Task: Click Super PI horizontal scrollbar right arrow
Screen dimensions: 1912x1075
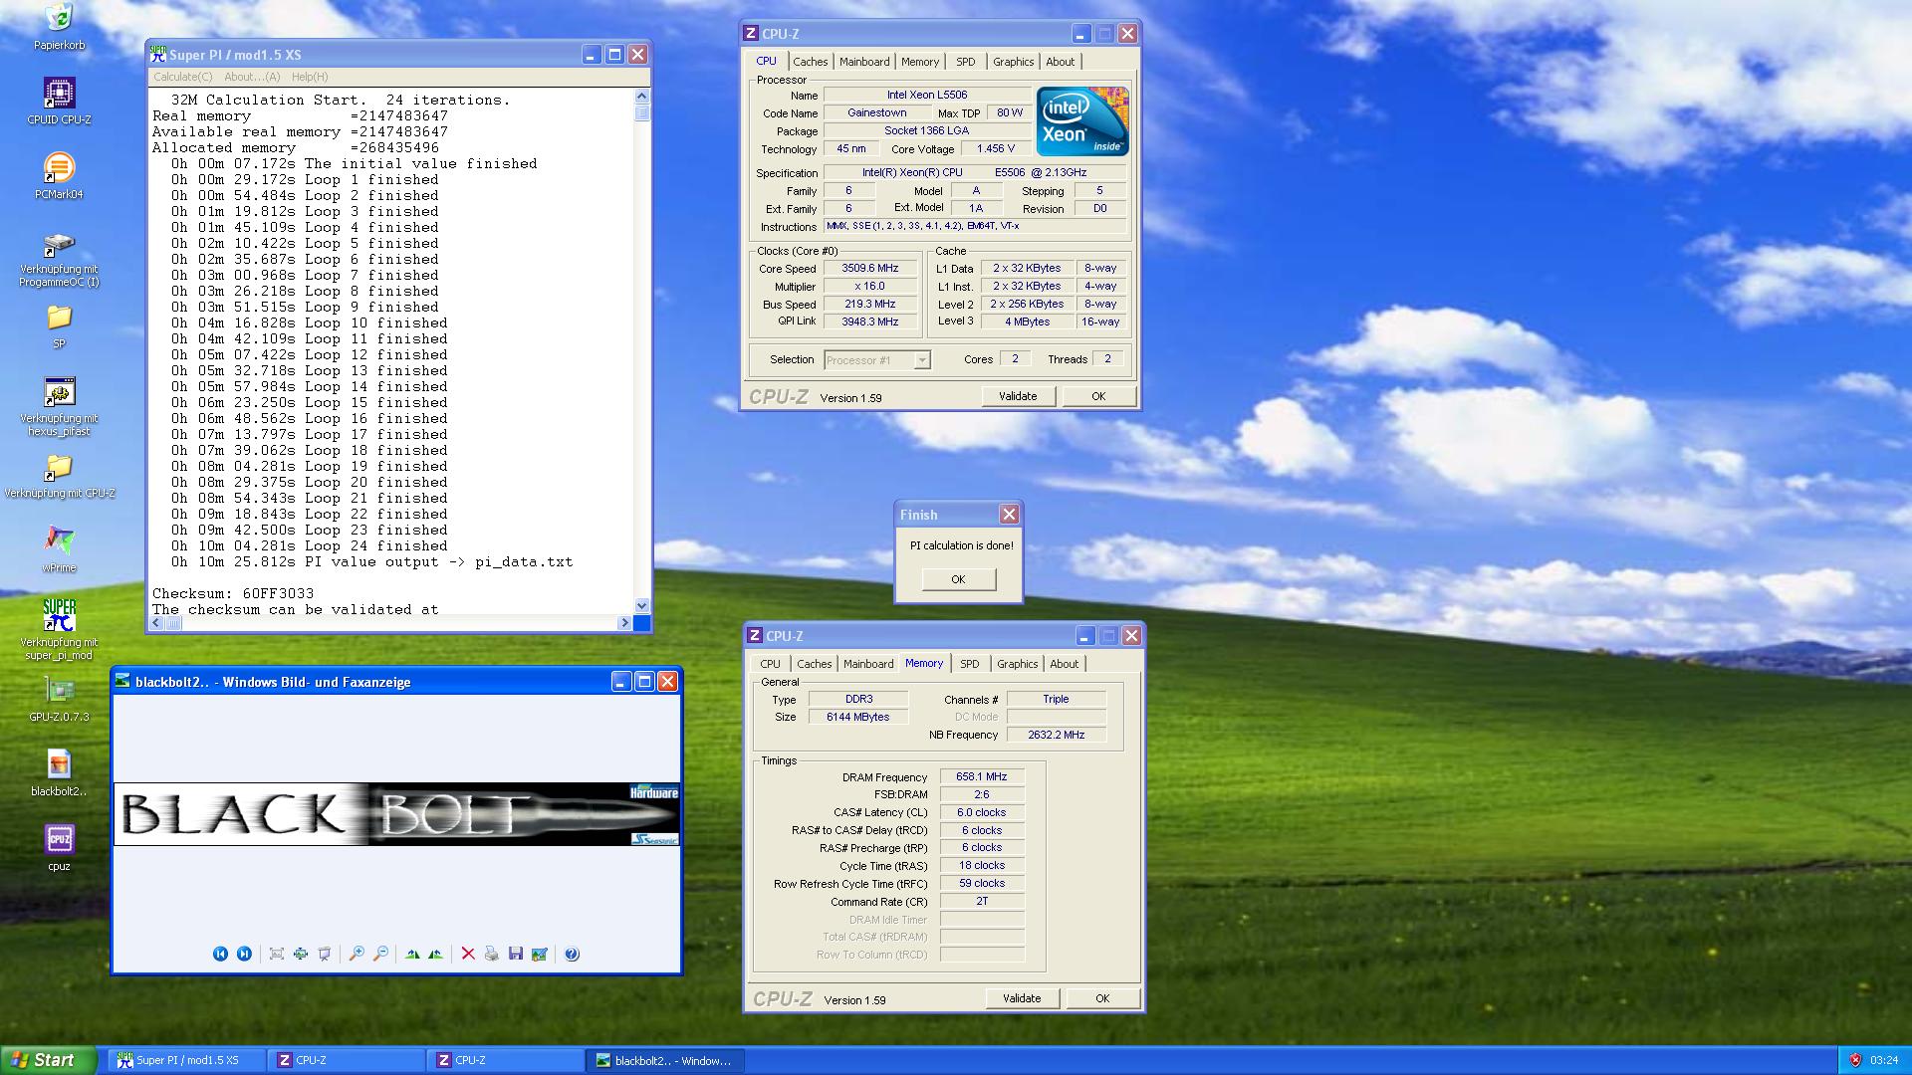Action: pyautogui.click(x=624, y=623)
